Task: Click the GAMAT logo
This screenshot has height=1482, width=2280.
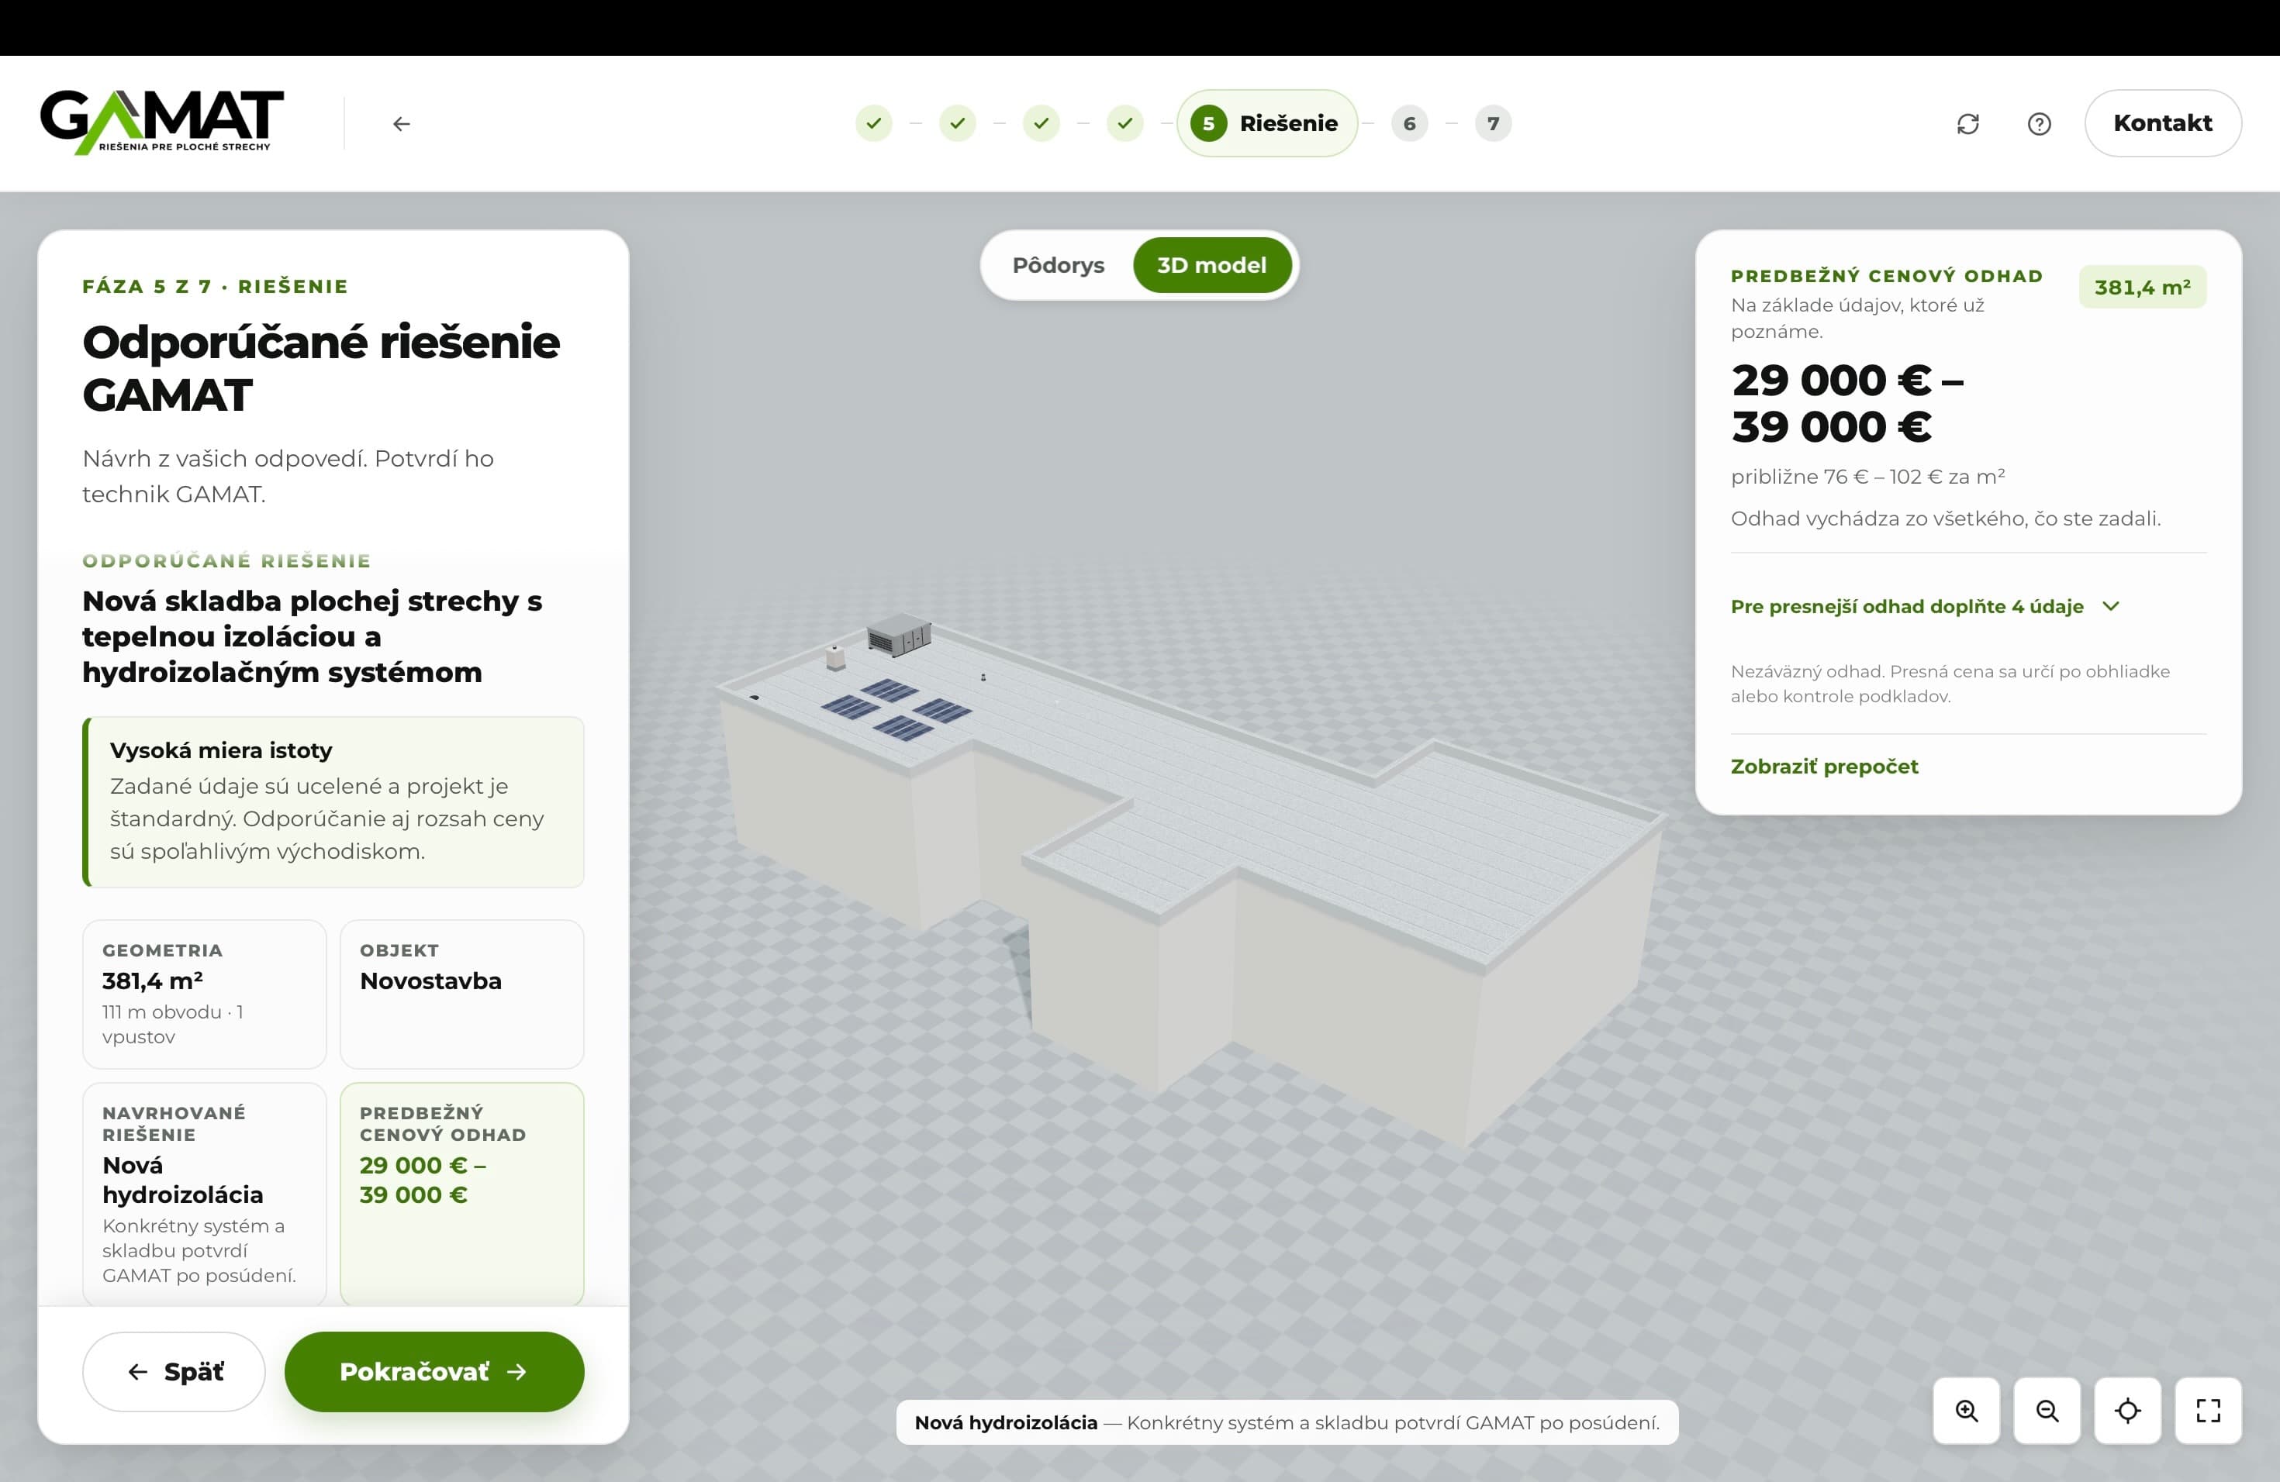Action: (162, 122)
